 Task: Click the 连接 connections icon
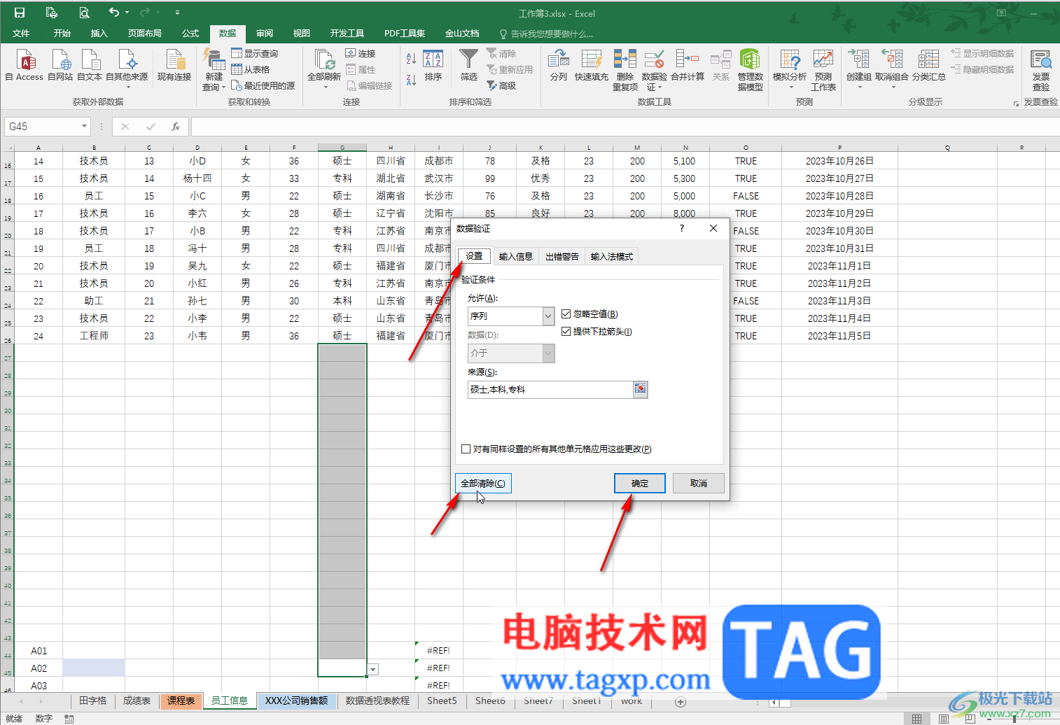tap(361, 54)
